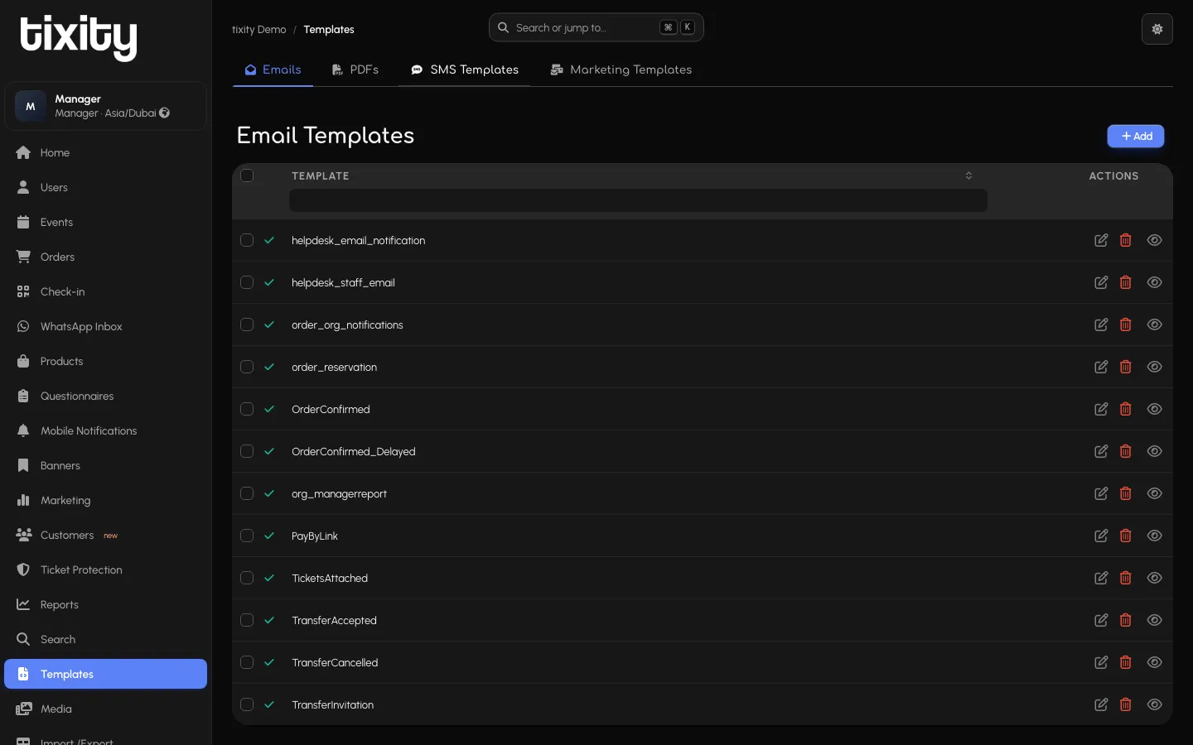The height and width of the screenshot is (745, 1193).
Task: Open the Mobile Notifications page
Action: (105, 430)
